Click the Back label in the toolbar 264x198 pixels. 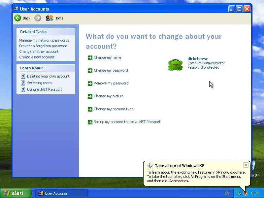click(27, 18)
